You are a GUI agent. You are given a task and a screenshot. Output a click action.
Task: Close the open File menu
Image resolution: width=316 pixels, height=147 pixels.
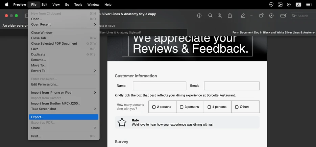(34, 4)
